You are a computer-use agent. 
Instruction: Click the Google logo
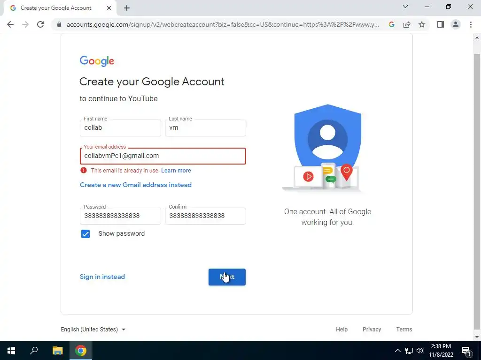pyautogui.click(x=97, y=61)
